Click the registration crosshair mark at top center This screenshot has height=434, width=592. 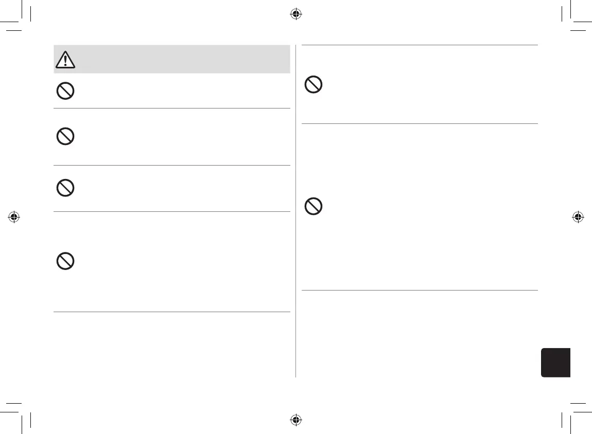(295, 14)
